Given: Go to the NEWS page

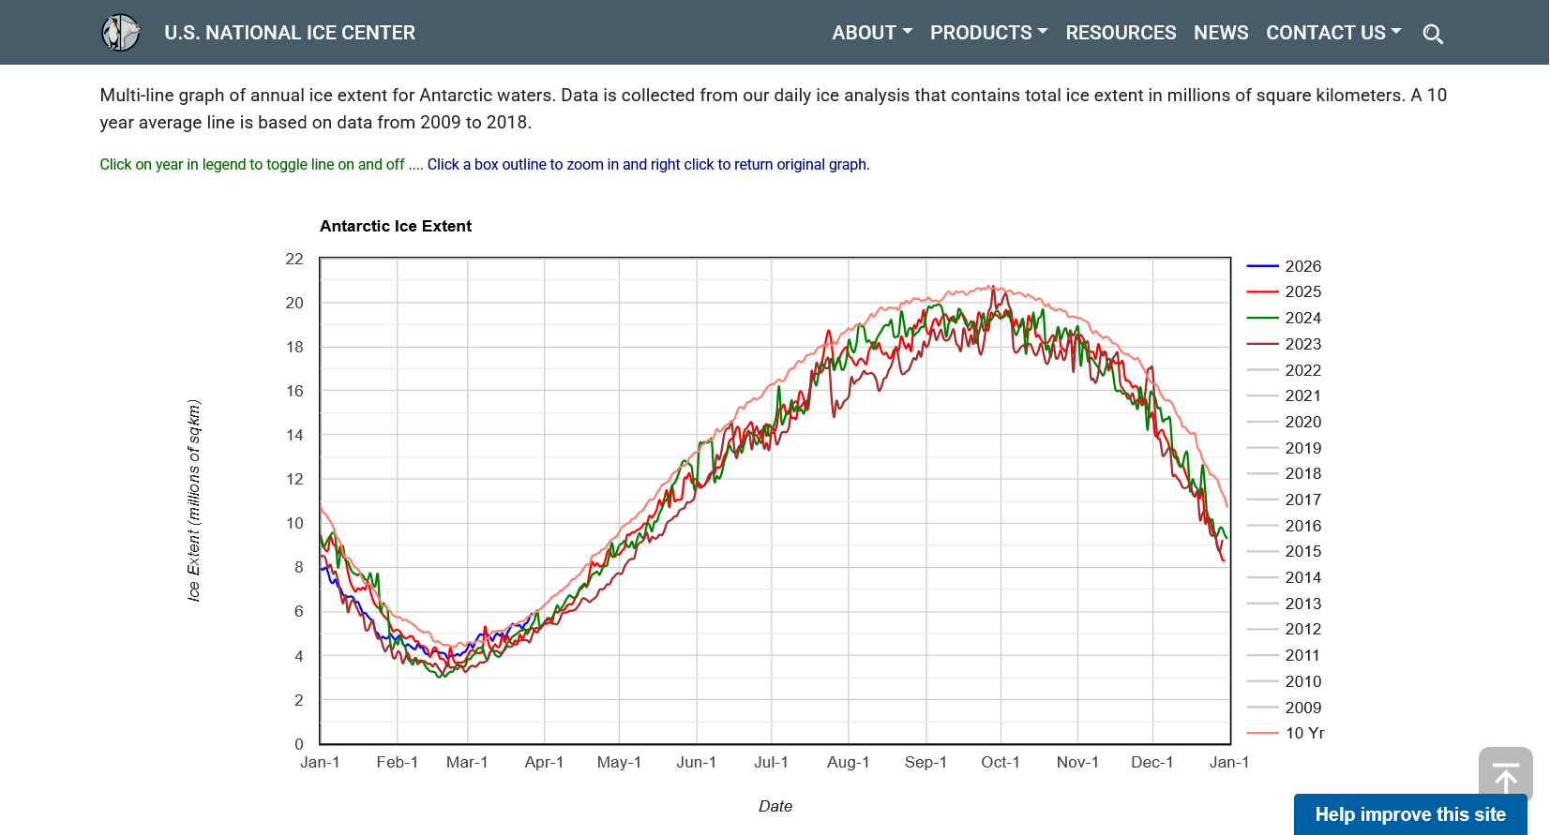Looking at the screenshot, I should 1221,33.
